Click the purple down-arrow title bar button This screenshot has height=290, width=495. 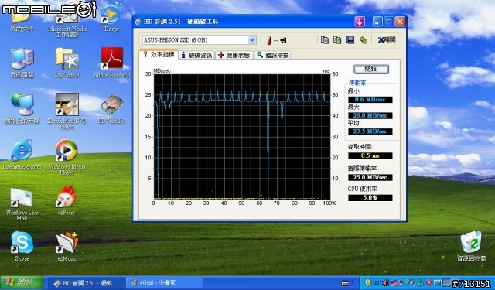[x=360, y=22]
